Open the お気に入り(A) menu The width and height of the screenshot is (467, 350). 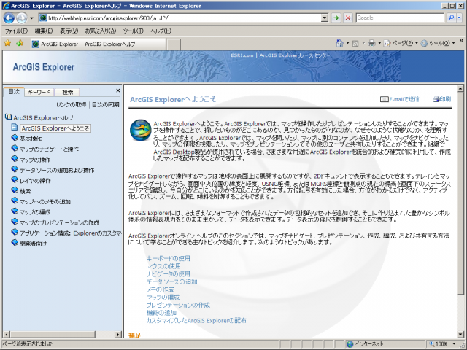point(101,31)
